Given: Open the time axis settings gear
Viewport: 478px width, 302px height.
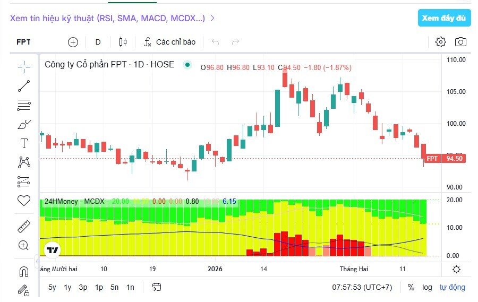Looking at the screenshot, I should click(456, 270).
